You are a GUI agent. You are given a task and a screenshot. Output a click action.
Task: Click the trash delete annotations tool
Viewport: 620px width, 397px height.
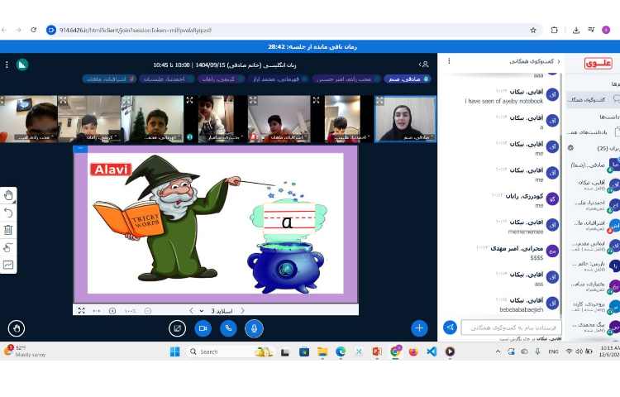[x=8, y=230]
